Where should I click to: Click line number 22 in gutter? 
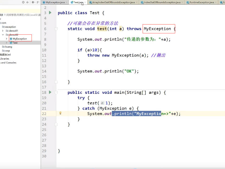(44, 114)
